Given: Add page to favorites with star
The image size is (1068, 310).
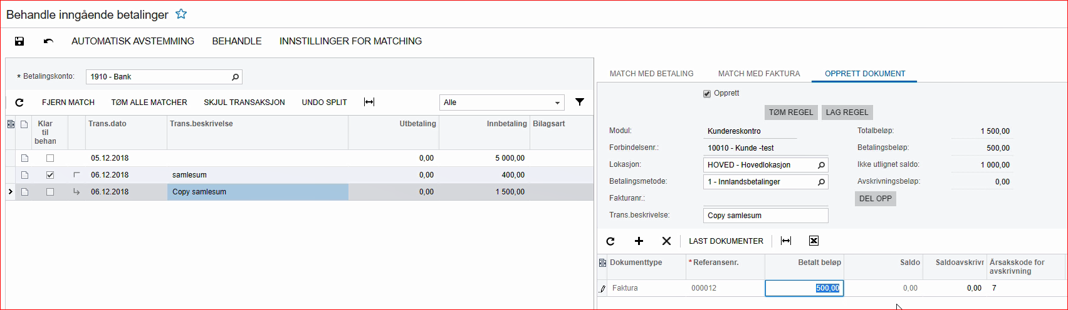Looking at the screenshot, I should pos(181,14).
